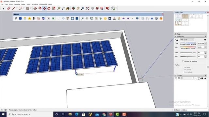The width and height of the screenshot is (209, 117).
Task: Click the dashed square selection Skelion icon
Action: tap(72, 19)
